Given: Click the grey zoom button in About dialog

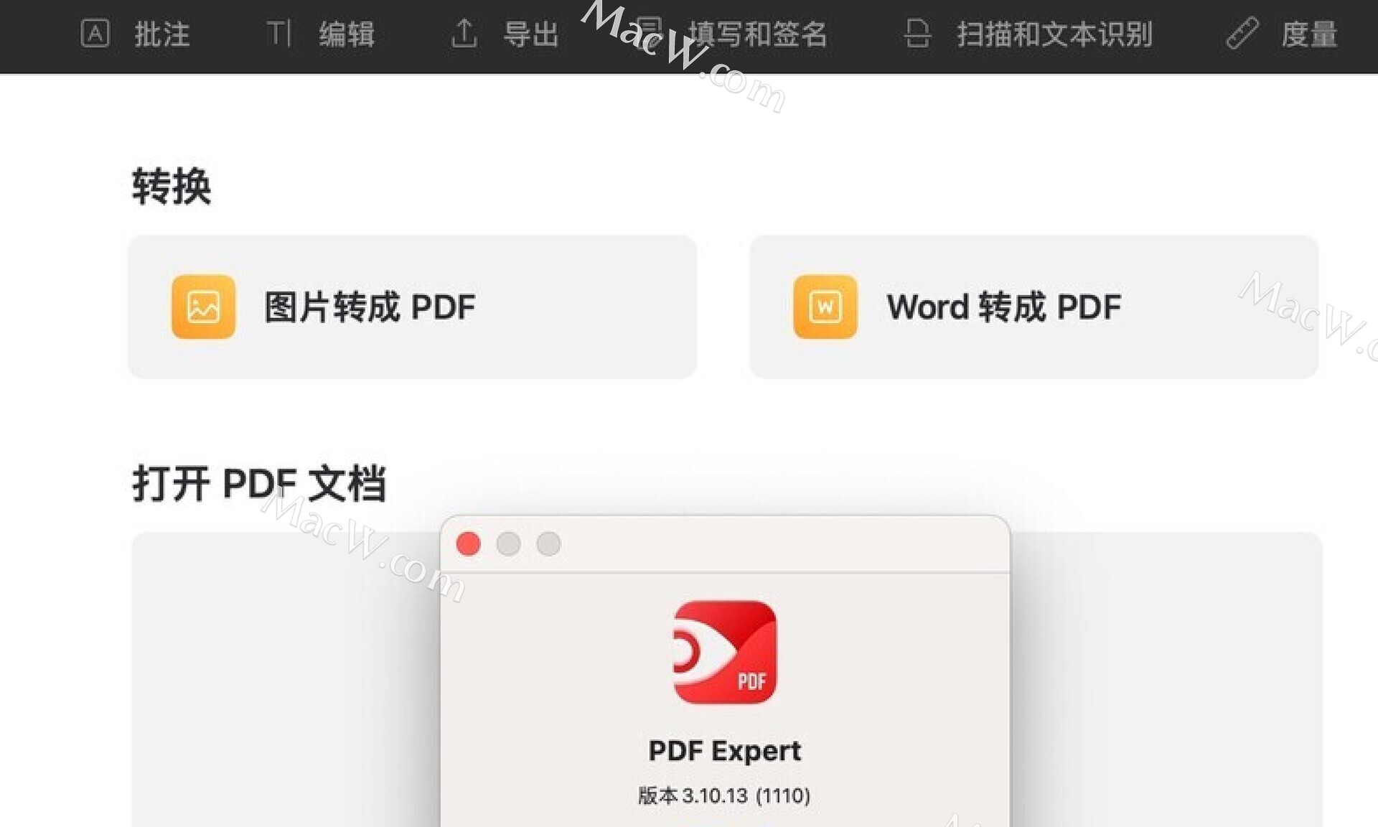Looking at the screenshot, I should point(548,544).
